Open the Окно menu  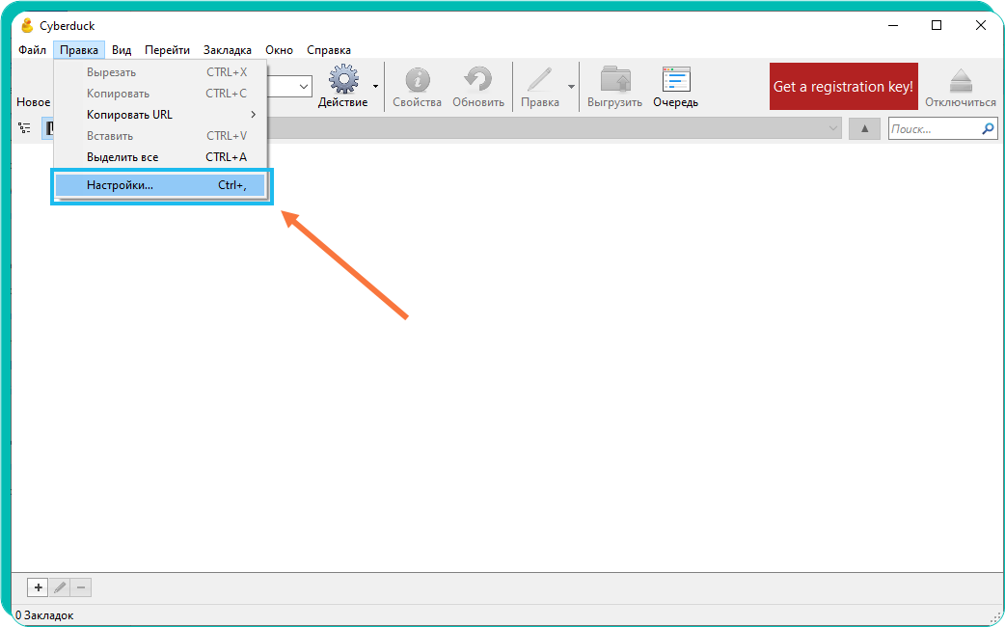pos(280,50)
